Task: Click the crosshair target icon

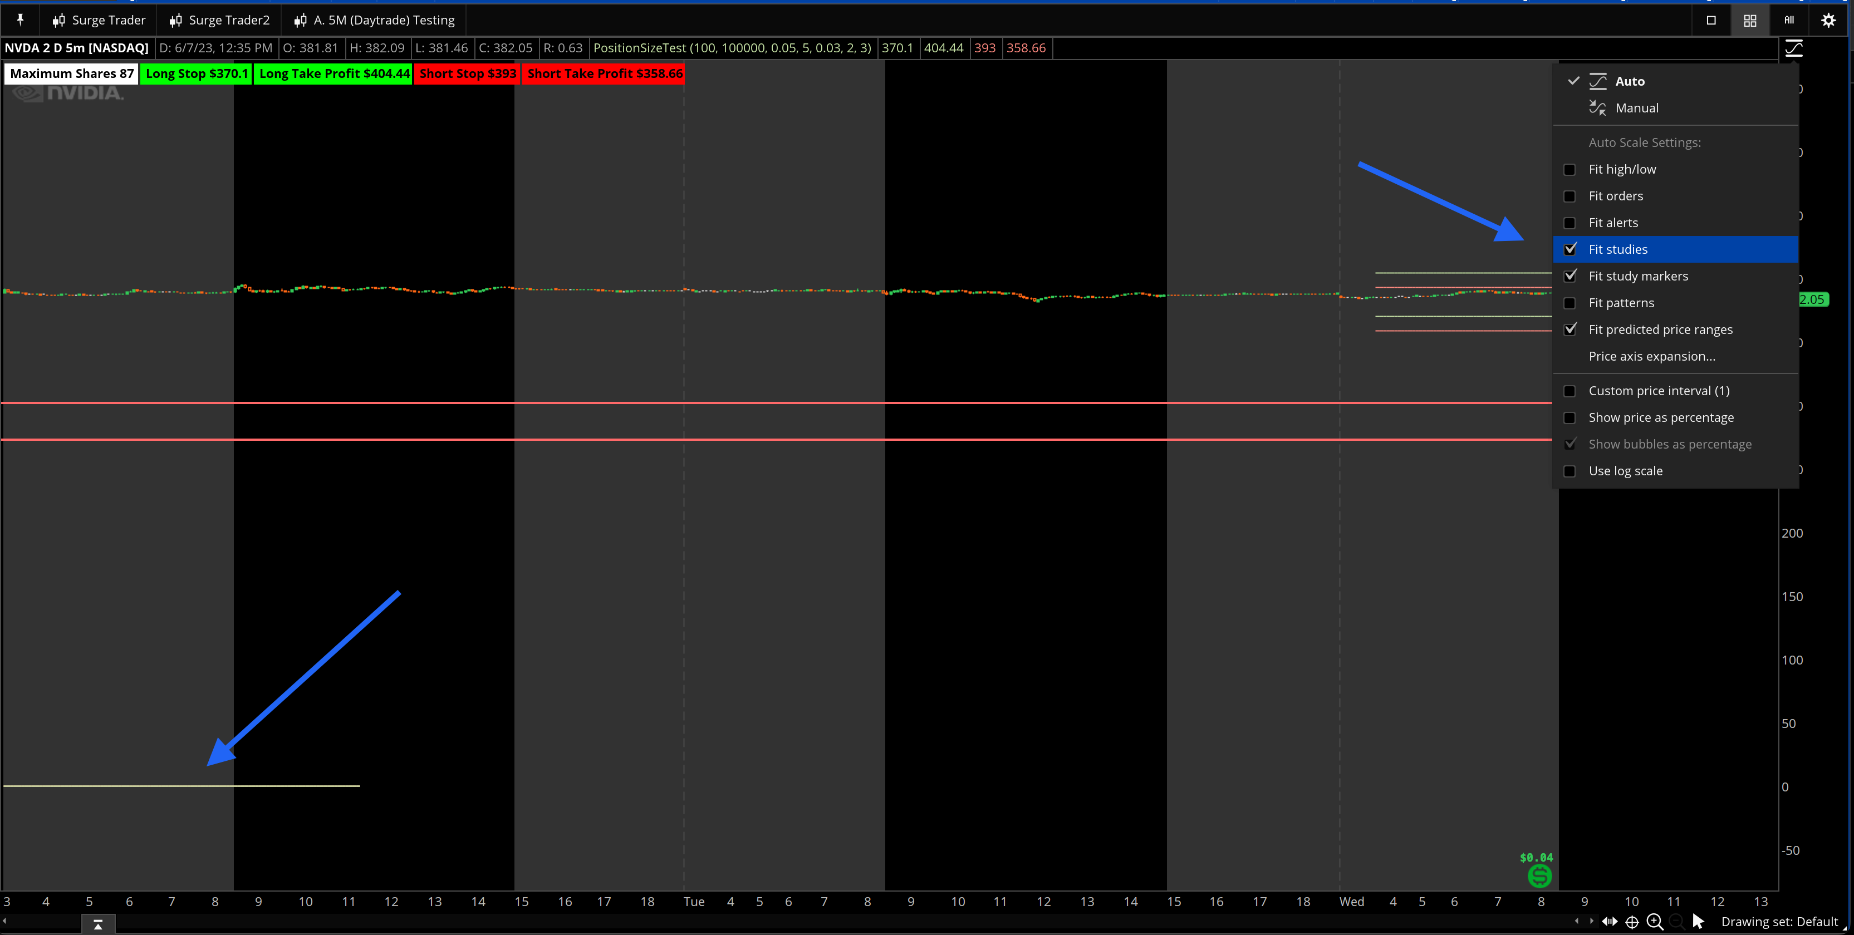Action: click(x=1632, y=922)
